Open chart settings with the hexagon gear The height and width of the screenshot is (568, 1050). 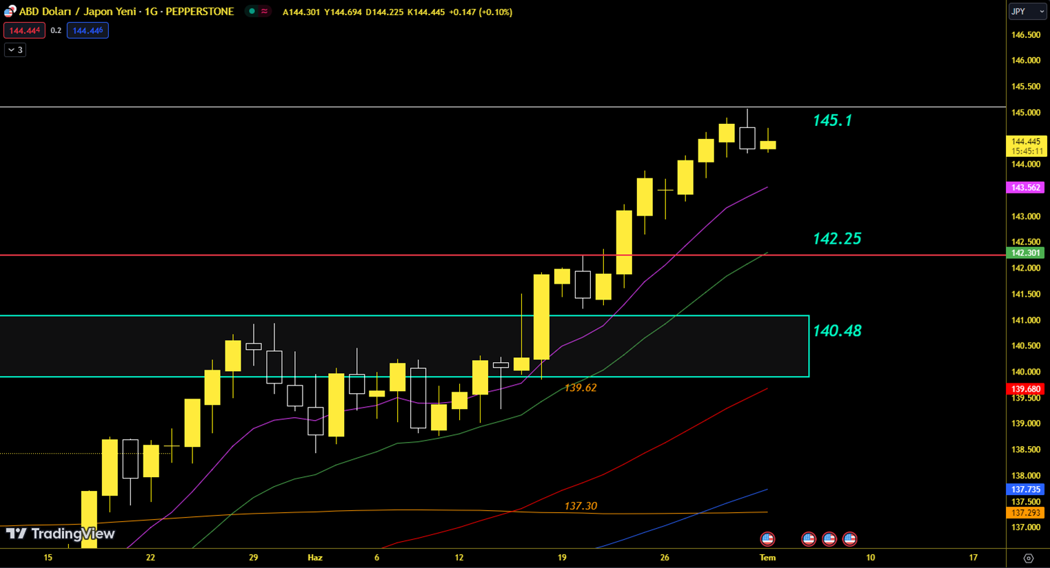(x=1028, y=558)
